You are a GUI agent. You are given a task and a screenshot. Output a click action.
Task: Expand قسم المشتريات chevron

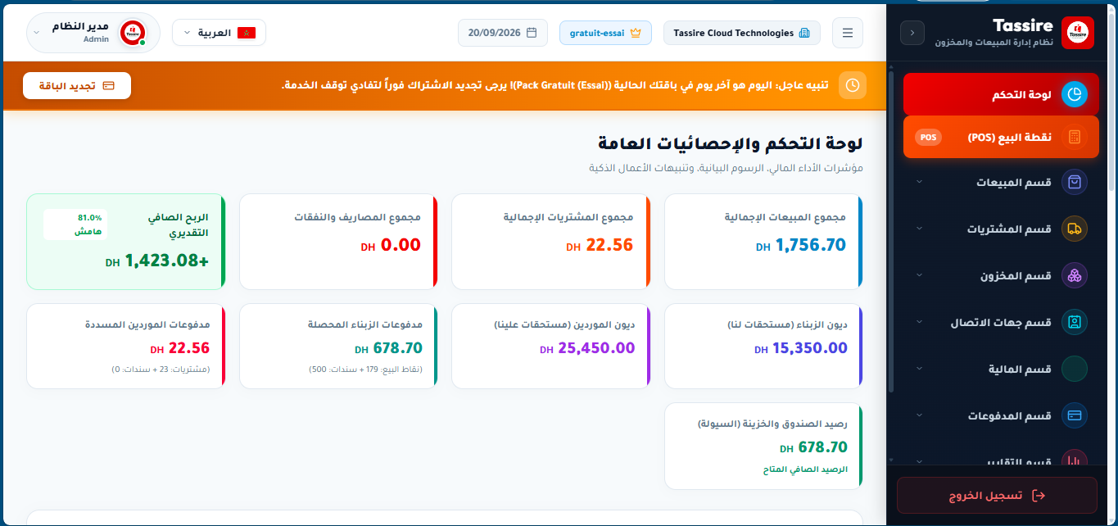919,229
